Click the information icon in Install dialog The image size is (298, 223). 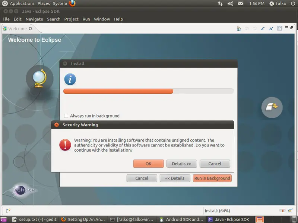70,79
